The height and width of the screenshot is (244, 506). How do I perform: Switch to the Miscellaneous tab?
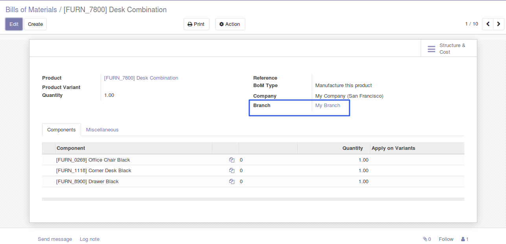[102, 130]
